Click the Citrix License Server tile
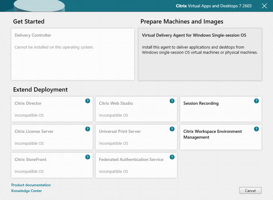The width and height of the screenshot is (273, 200). (52, 137)
